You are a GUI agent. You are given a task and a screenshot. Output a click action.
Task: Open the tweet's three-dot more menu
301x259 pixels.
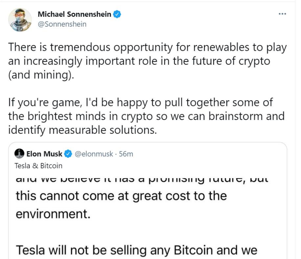282,14
